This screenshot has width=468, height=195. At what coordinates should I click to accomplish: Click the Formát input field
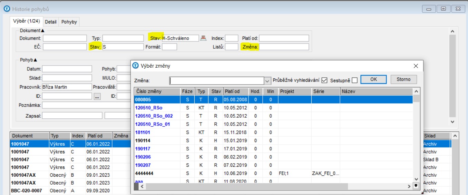pyautogui.click(x=169, y=47)
